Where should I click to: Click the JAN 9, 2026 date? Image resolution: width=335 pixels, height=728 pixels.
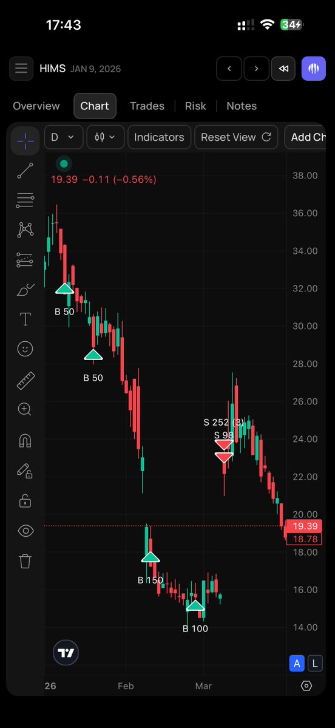tap(95, 69)
